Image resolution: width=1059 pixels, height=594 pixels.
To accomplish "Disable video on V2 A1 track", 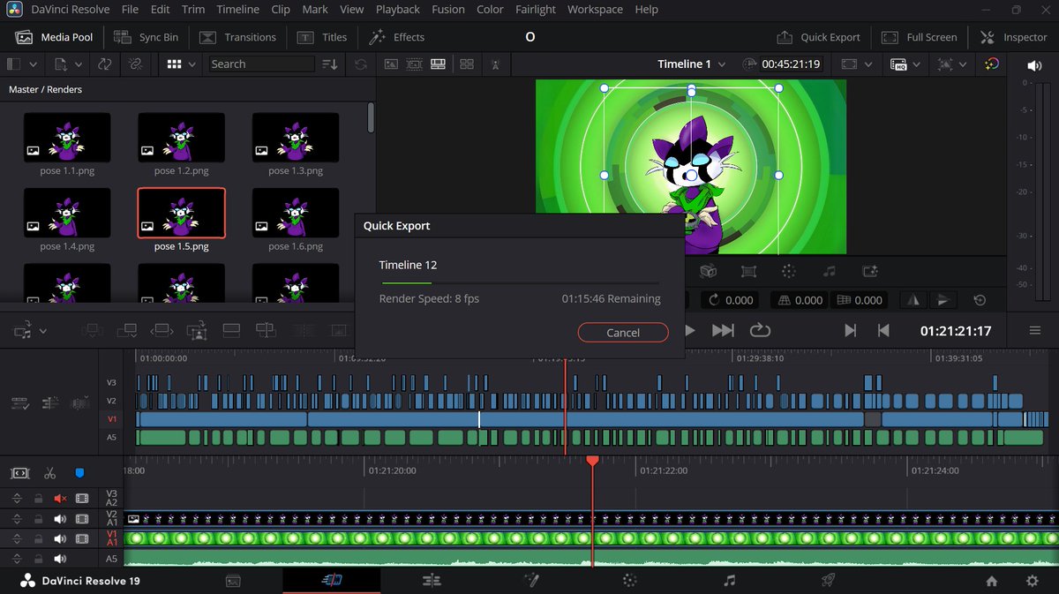I will 82,518.
